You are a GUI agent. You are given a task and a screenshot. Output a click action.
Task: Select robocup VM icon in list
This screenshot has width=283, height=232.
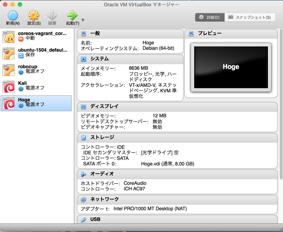coord(8,70)
